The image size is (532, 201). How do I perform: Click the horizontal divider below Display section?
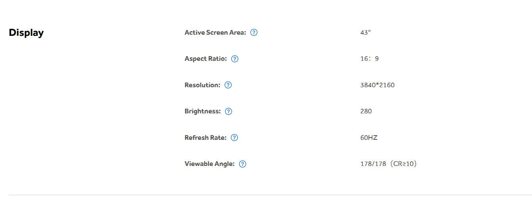pos(270,195)
